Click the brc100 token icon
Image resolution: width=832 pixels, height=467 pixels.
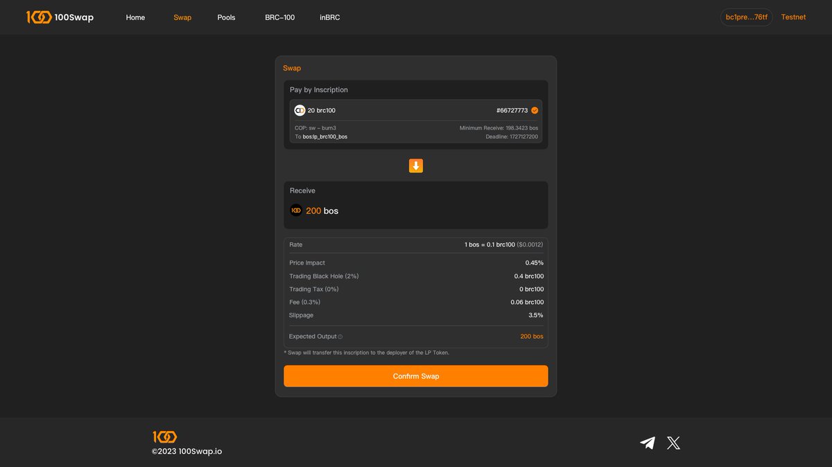[x=300, y=110]
